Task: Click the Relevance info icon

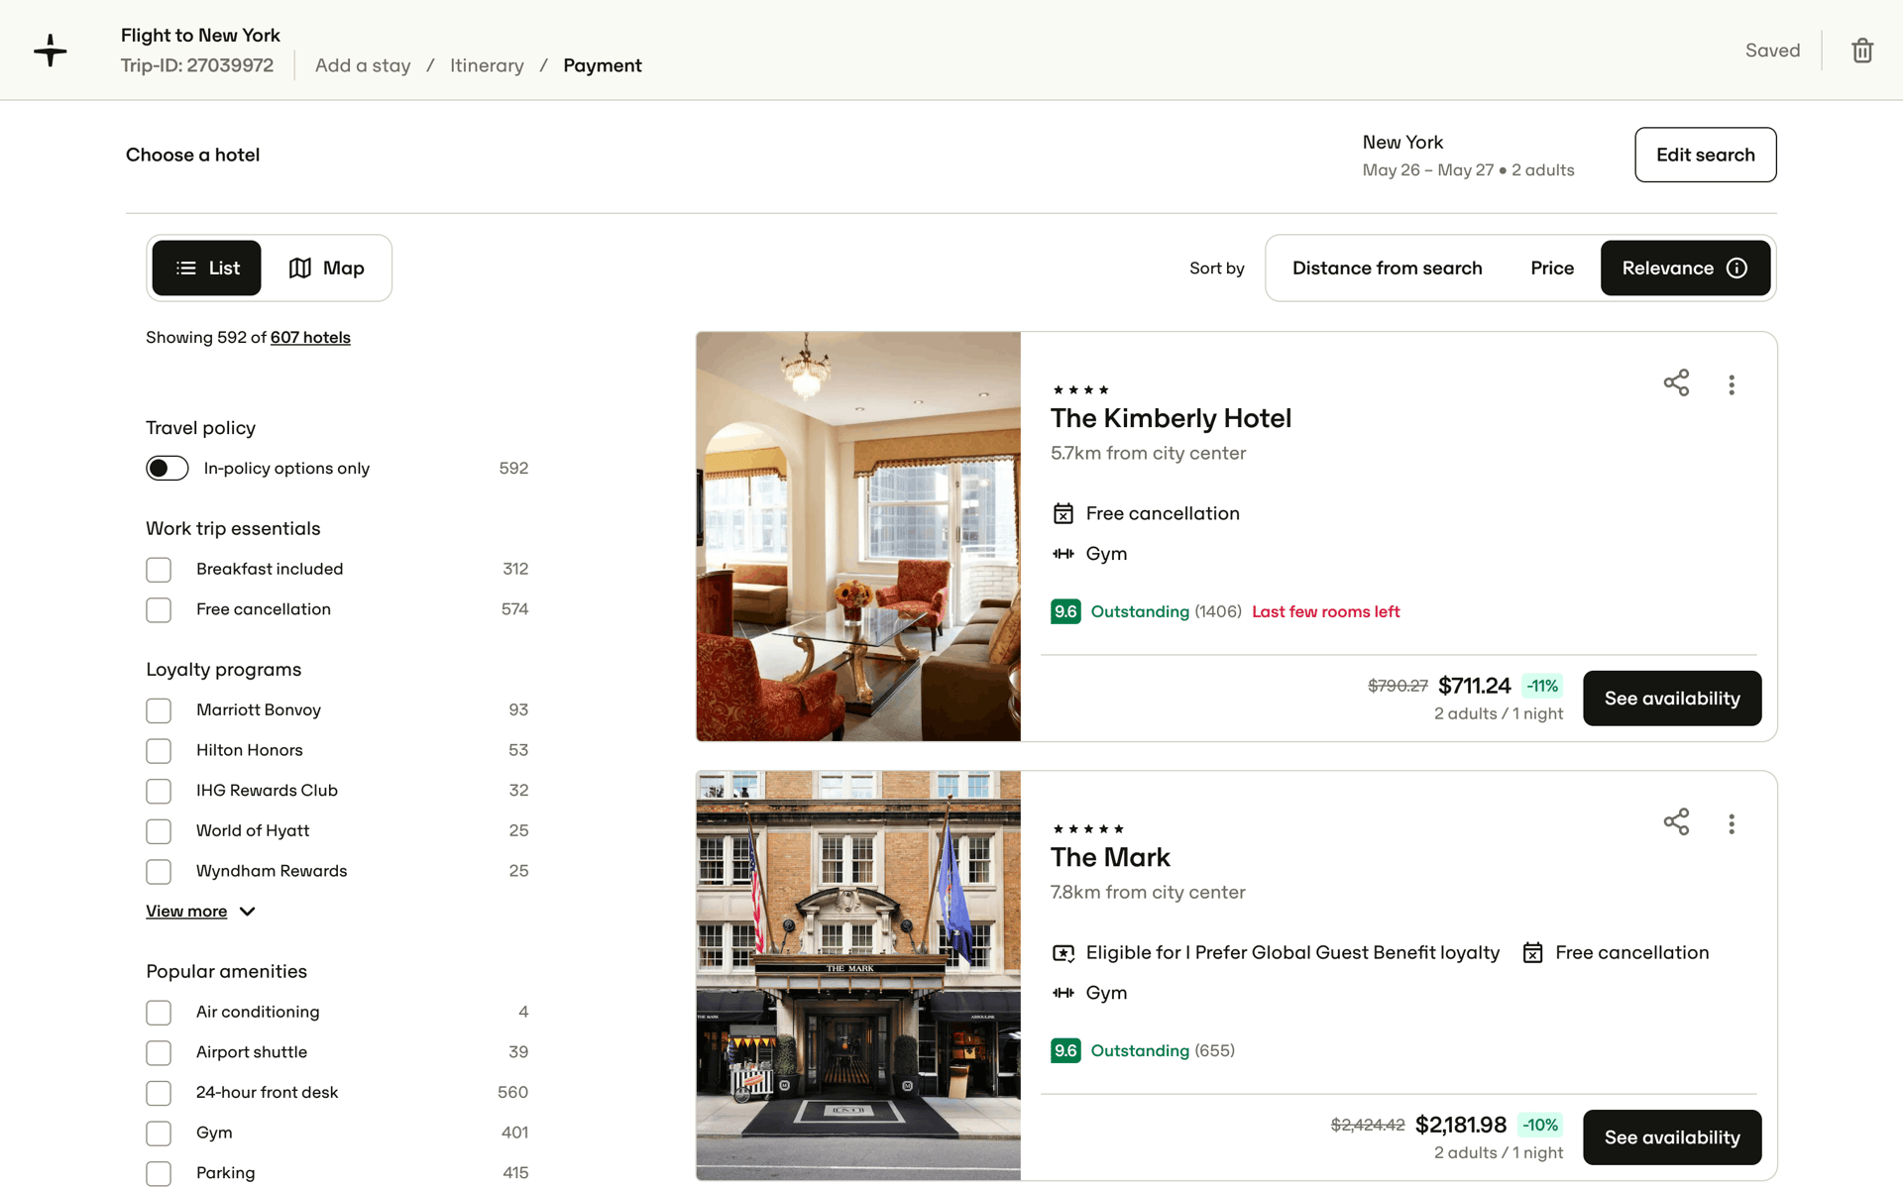Action: coord(1736,269)
